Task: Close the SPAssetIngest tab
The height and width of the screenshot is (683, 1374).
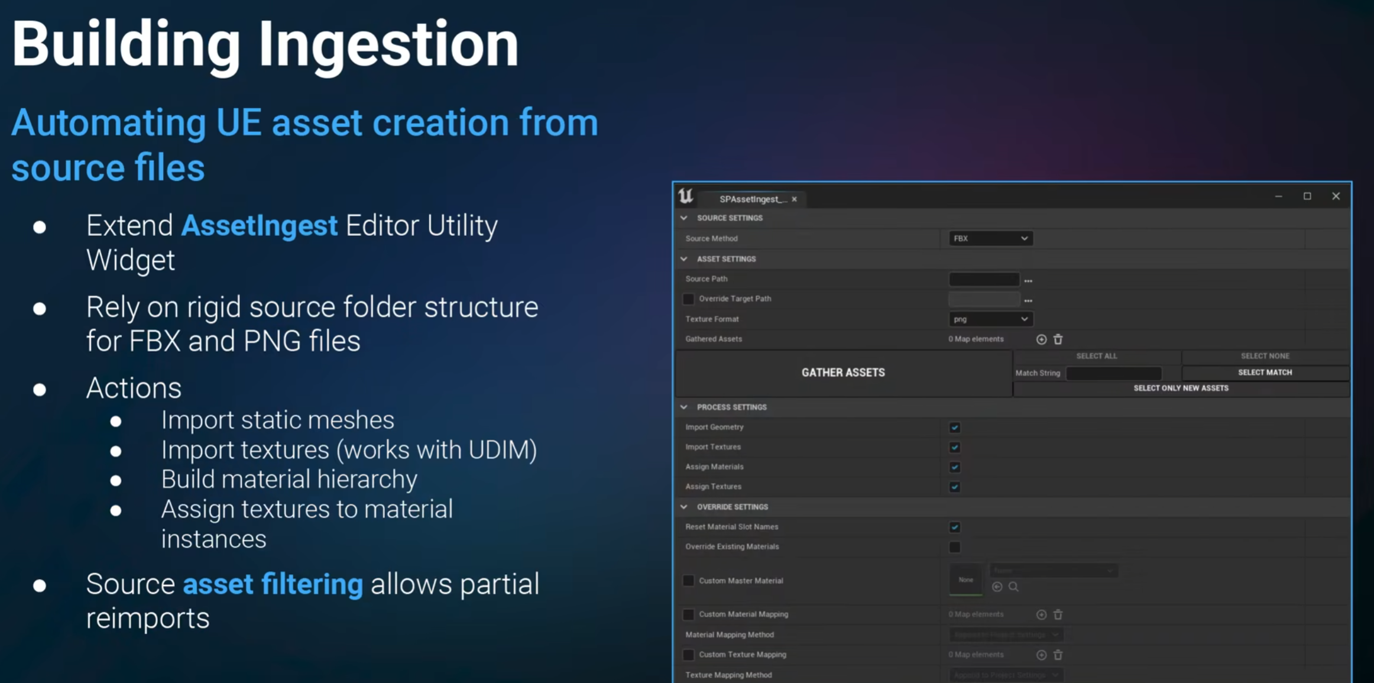Action: [x=795, y=199]
